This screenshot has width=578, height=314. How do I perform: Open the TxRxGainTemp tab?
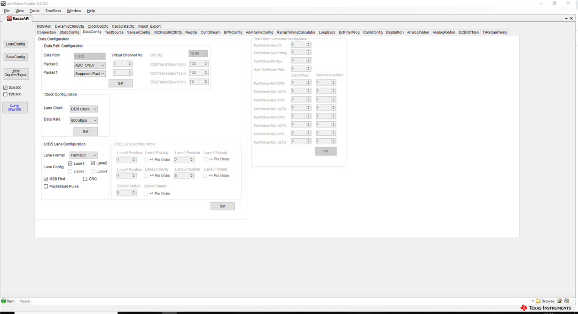point(495,32)
